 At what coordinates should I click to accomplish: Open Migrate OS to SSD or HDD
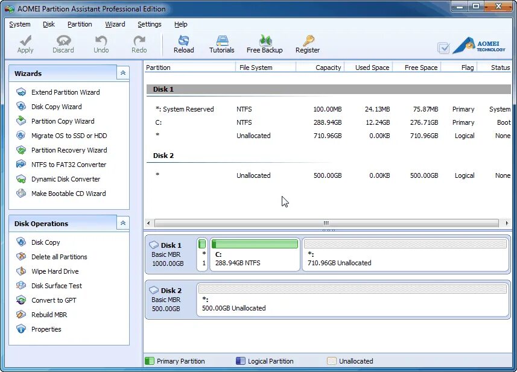click(69, 136)
